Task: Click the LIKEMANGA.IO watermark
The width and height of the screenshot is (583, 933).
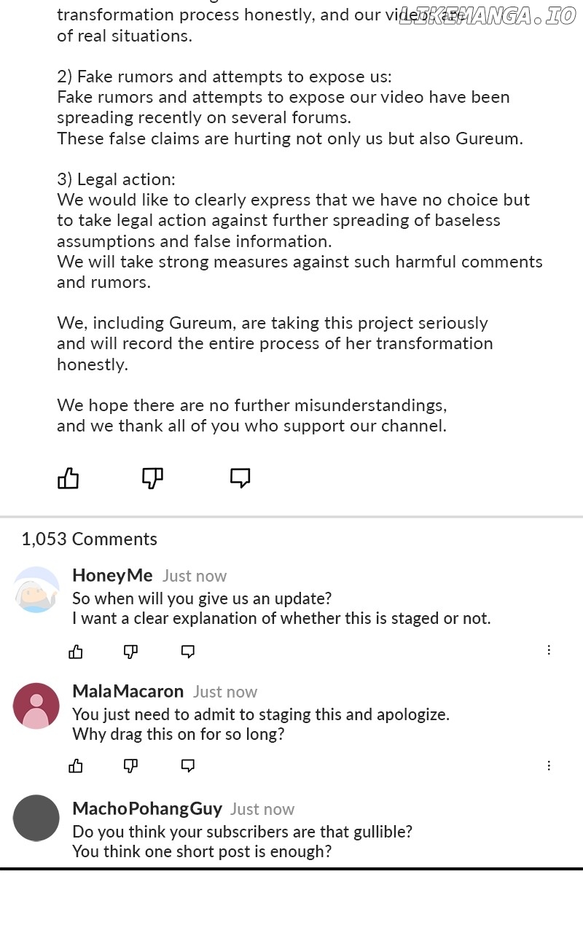Action: (x=487, y=17)
